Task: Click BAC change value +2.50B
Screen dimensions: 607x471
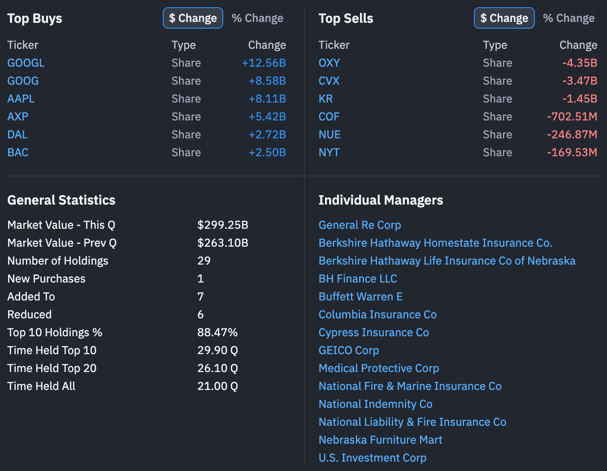Action: (267, 152)
